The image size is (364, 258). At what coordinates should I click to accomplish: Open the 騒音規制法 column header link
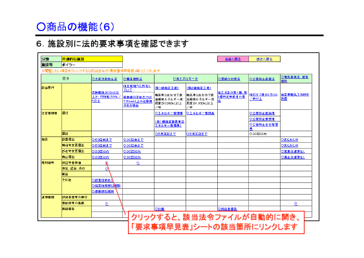point(133,79)
